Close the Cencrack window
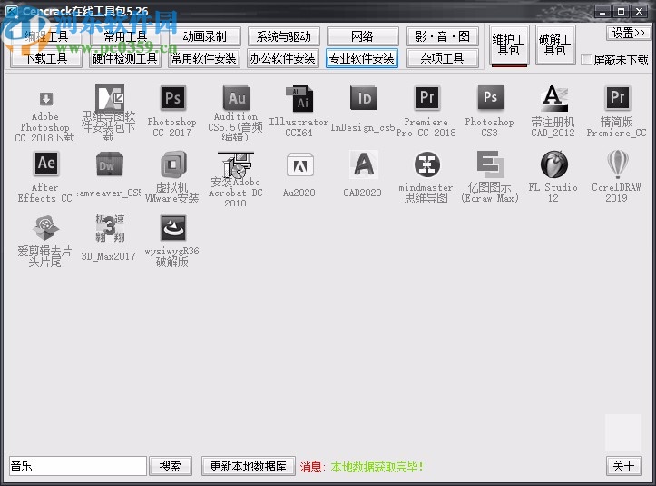This screenshot has height=486, width=656. 640,12
